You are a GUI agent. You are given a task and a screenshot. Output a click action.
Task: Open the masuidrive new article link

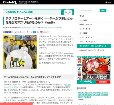point(93,95)
